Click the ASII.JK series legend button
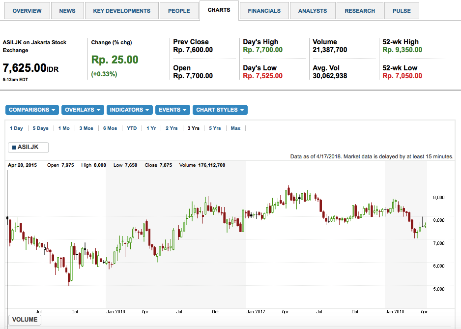The height and width of the screenshot is (329, 461). pyautogui.click(x=28, y=147)
